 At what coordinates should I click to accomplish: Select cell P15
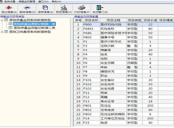tap(92, 123)
